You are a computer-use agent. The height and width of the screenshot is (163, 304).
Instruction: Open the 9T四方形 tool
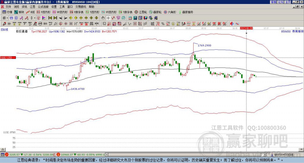[109, 12]
